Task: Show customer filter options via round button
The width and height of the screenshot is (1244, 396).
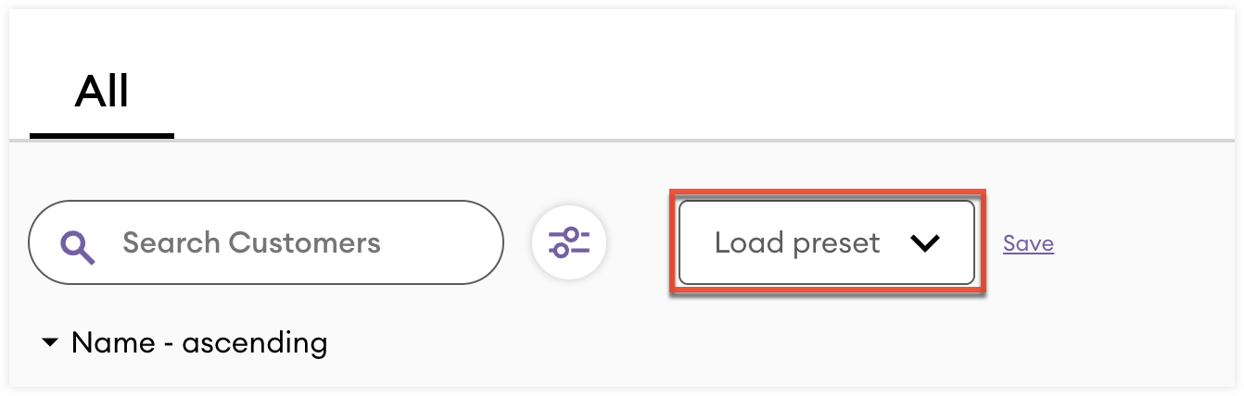Action: tap(568, 243)
